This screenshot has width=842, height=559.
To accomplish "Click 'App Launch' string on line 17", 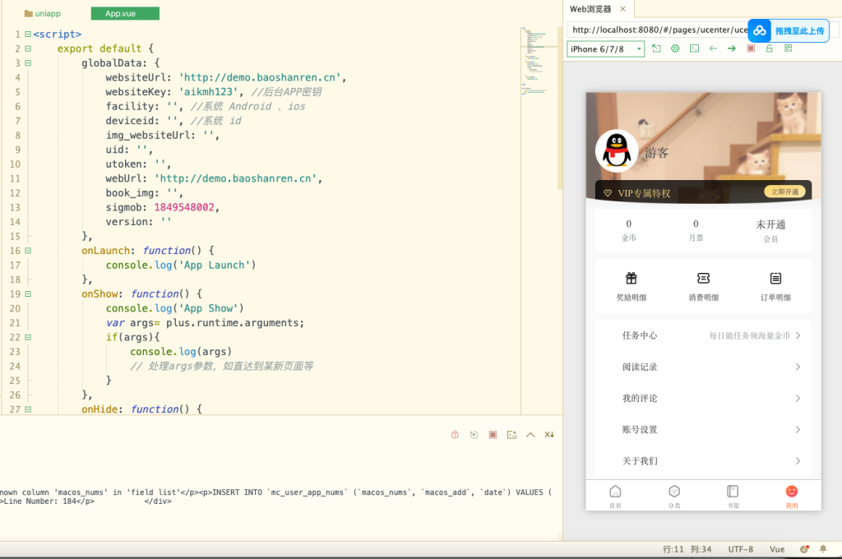I will (x=215, y=266).
